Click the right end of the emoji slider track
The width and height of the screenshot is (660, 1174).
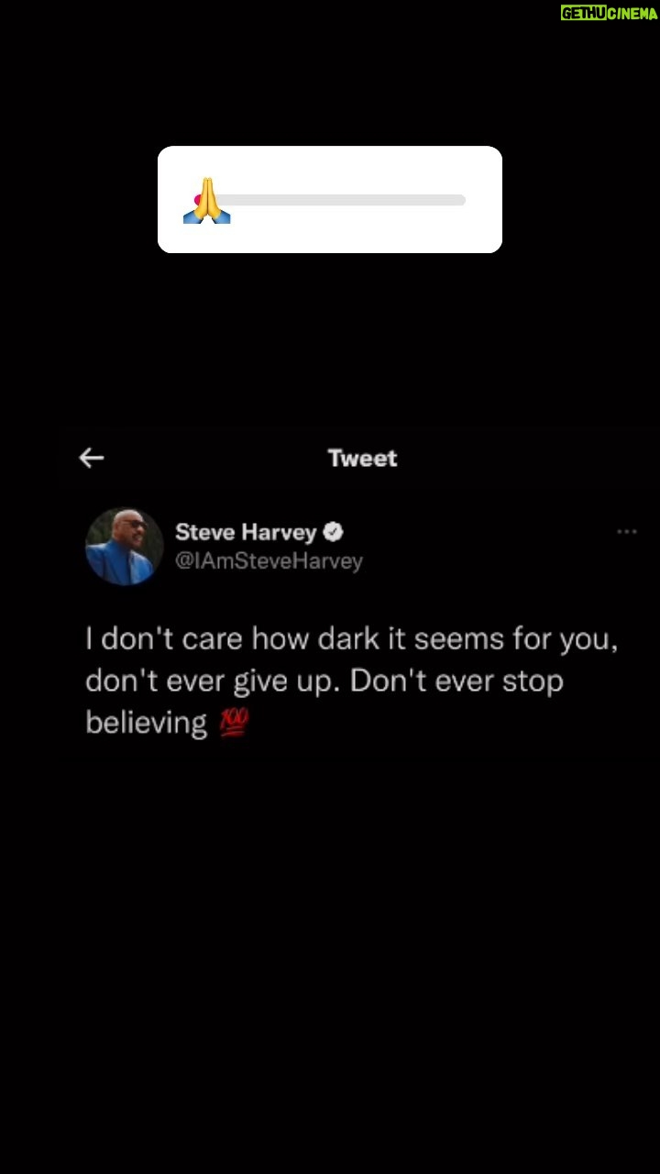460,200
